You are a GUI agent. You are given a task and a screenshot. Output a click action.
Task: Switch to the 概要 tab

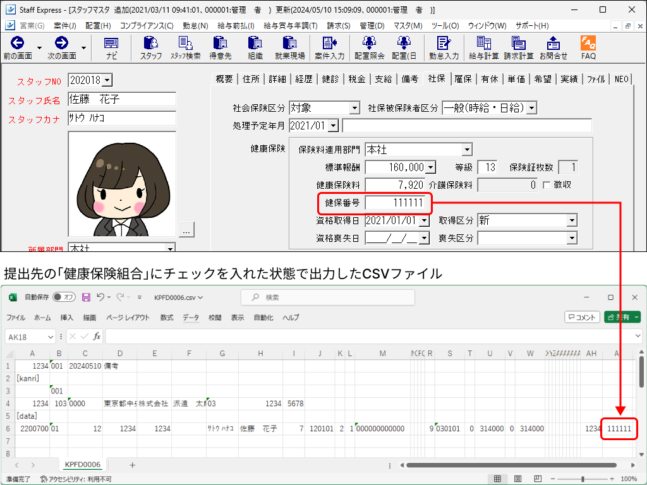(x=224, y=79)
